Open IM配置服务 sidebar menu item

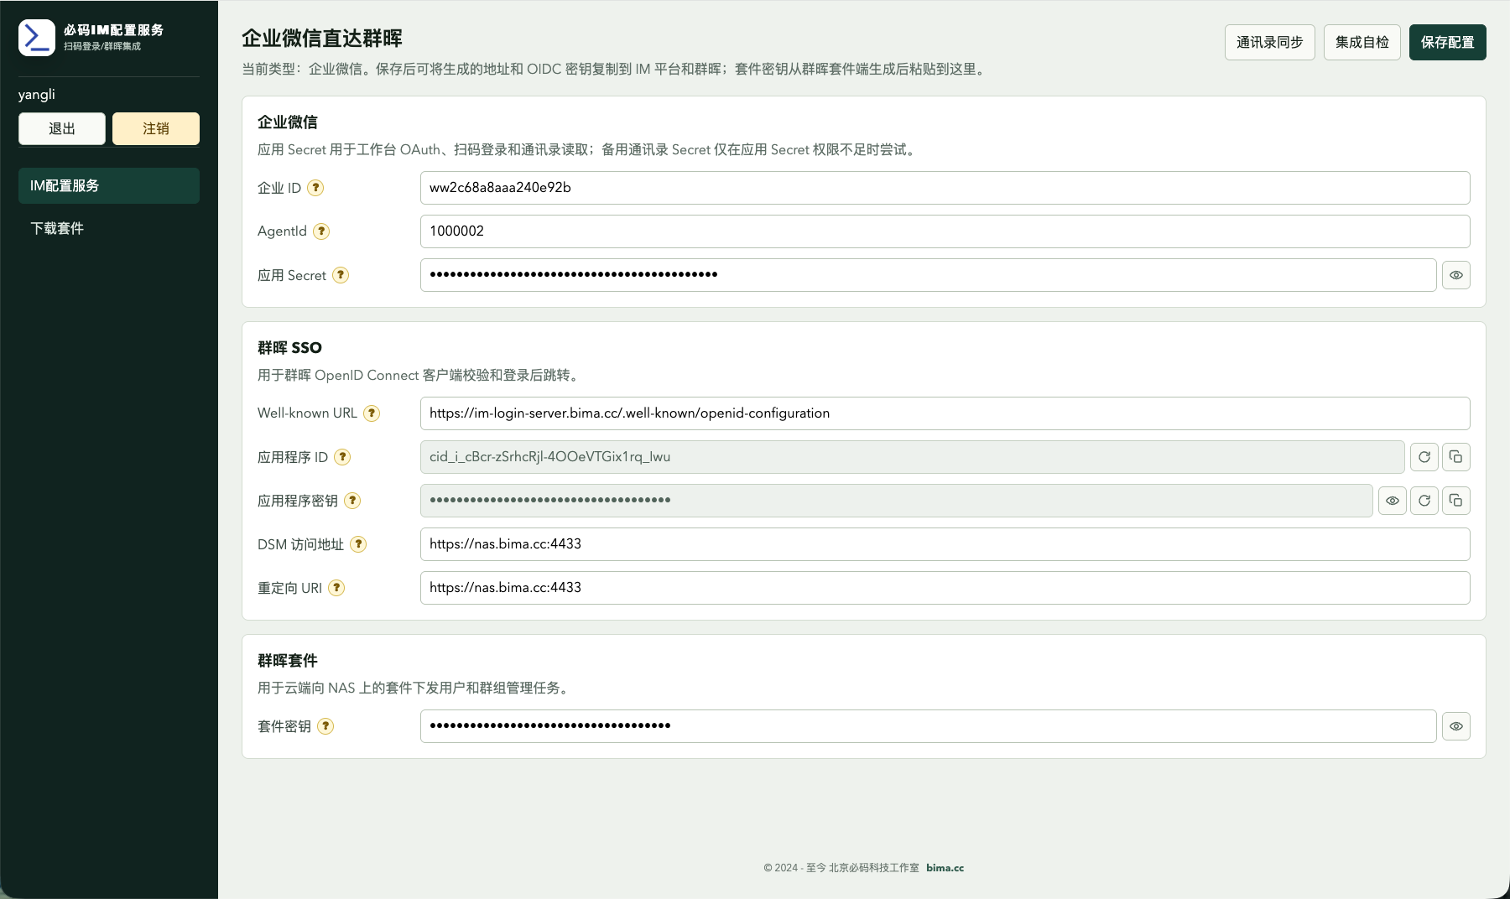point(109,185)
